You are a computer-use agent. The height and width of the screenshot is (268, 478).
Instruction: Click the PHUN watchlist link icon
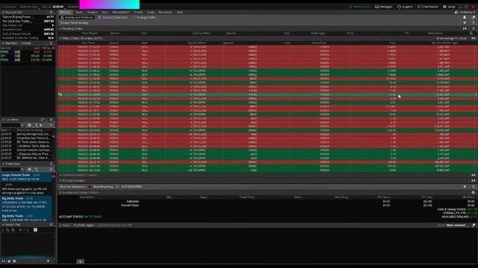point(17,52)
